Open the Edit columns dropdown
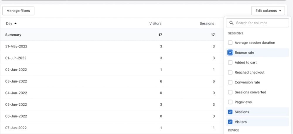293x134 pixels. point(268,11)
